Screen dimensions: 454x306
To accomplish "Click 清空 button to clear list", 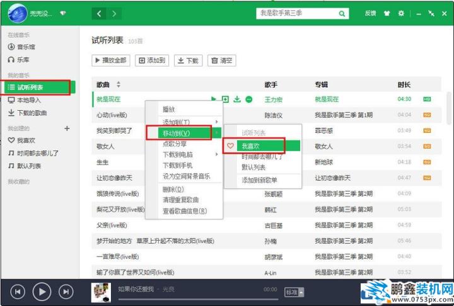I will pyautogui.click(x=222, y=60).
